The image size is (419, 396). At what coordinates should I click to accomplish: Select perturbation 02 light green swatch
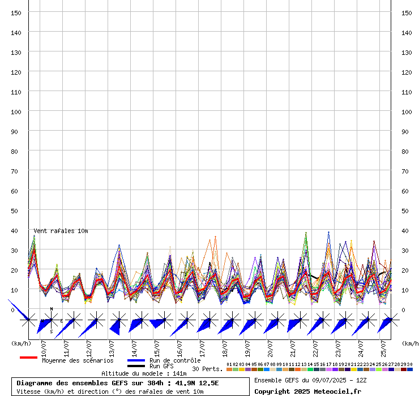pyautogui.click(x=236, y=369)
